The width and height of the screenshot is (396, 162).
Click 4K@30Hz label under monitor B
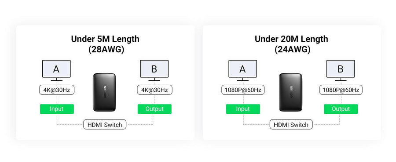click(x=155, y=90)
